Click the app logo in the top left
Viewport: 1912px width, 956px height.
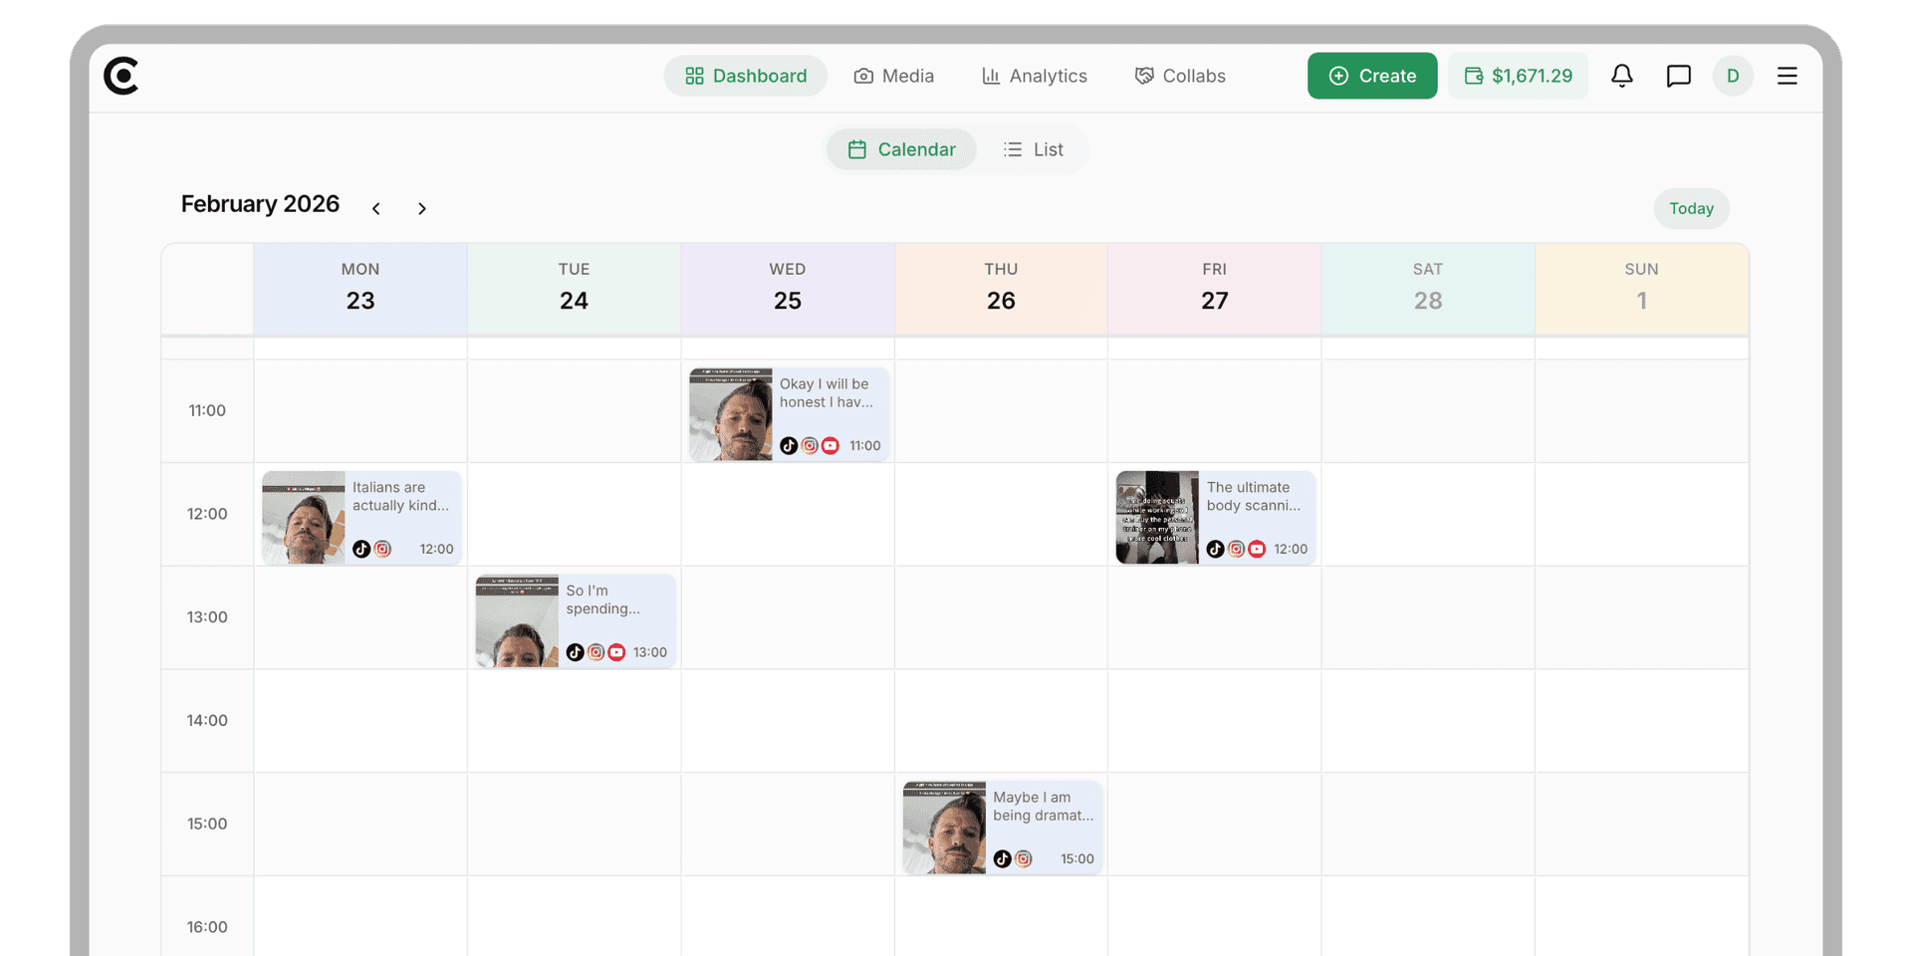(121, 76)
